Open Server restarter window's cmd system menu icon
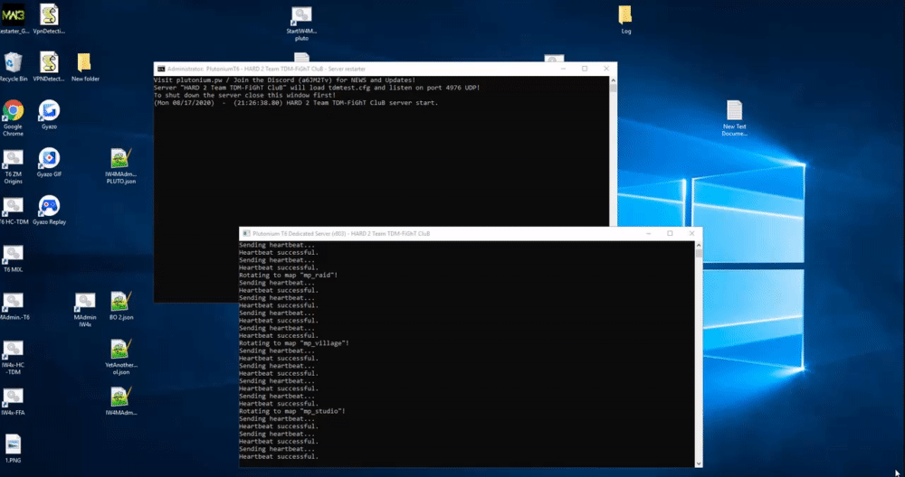The height and width of the screenshot is (477, 905). click(x=161, y=69)
